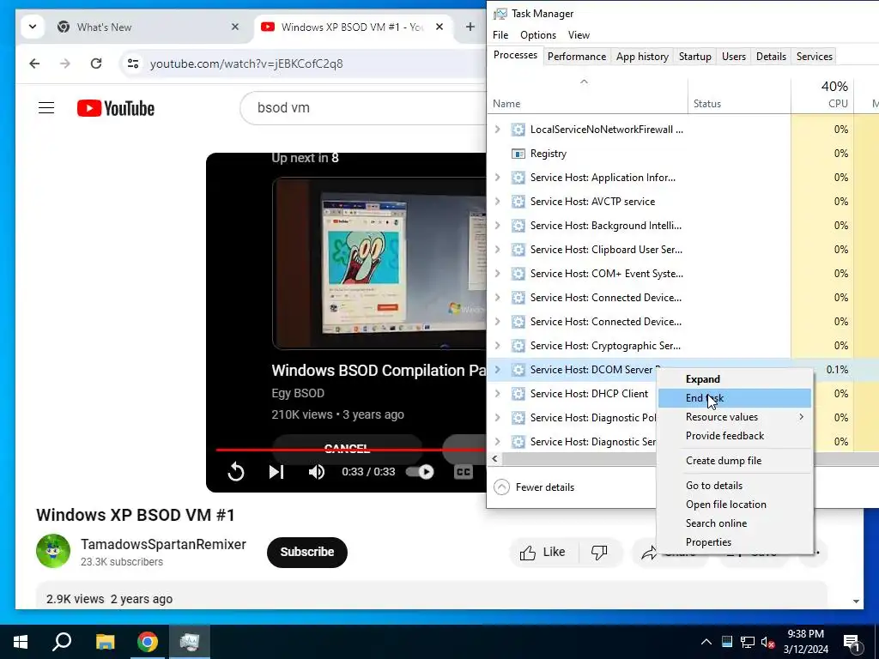Switch to the Details tab
Screen dimensions: 879x659
click(771, 56)
